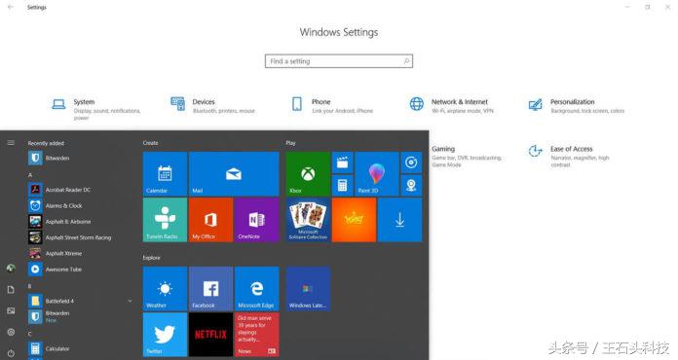Open the Personalization settings category

(x=577, y=106)
